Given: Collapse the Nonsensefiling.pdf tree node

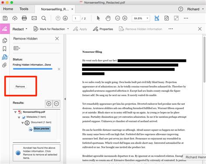Looking at the screenshot, I should click(x=15, y=112).
